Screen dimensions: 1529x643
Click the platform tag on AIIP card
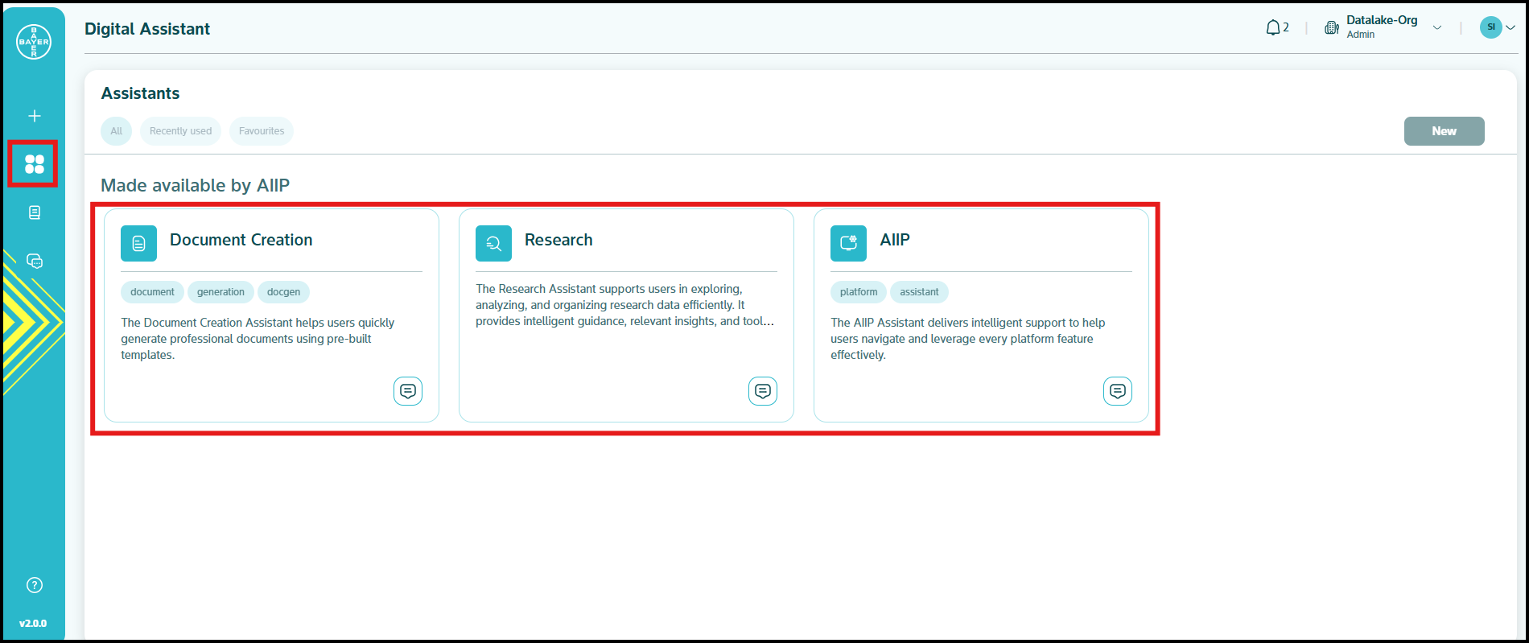point(858,292)
